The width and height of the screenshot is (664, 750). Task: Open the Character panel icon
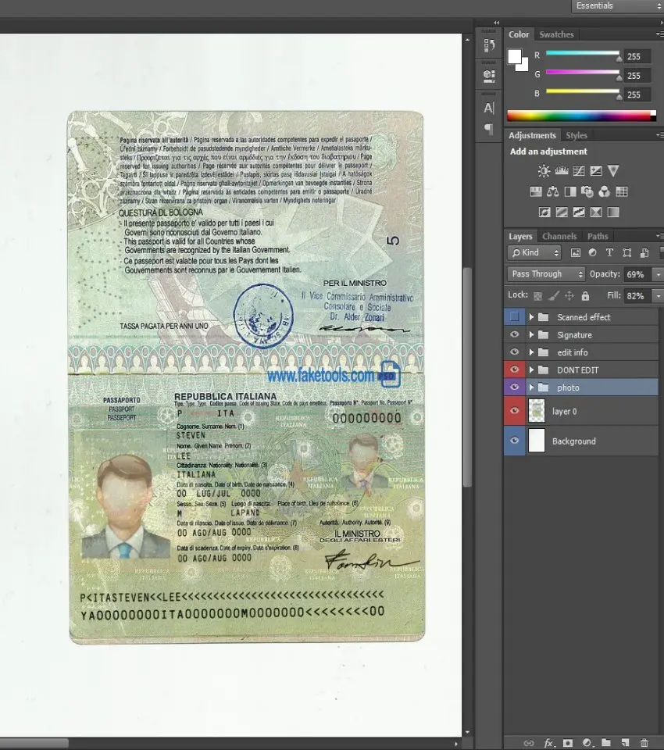point(489,108)
